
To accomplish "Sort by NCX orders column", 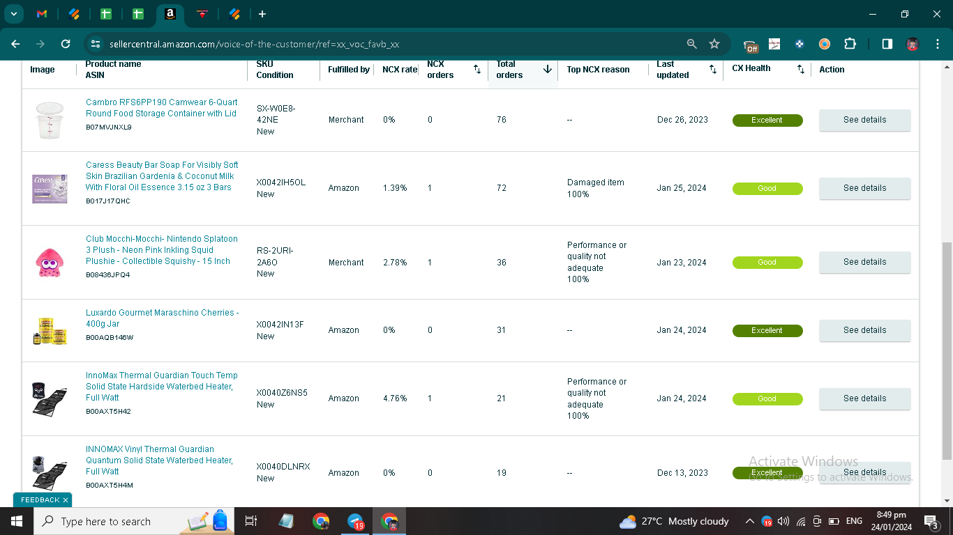I will (x=477, y=70).
